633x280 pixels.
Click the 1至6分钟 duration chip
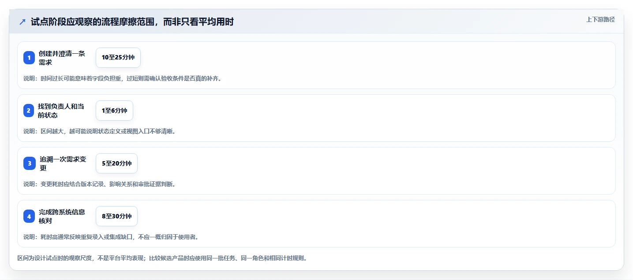click(x=114, y=111)
